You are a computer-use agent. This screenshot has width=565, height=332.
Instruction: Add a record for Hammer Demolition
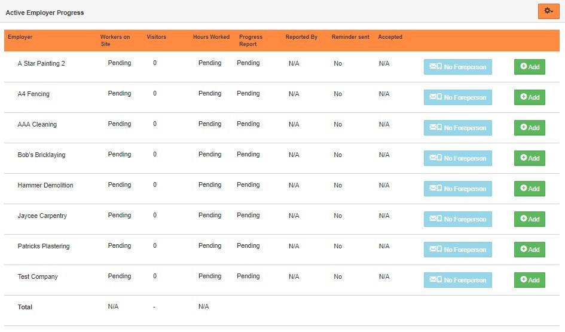[529, 189]
